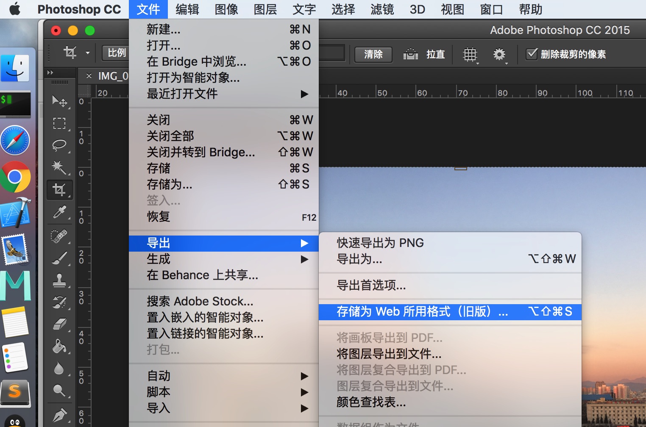Choose 新建... from the file menu
646x427 pixels.
(224, 29)
